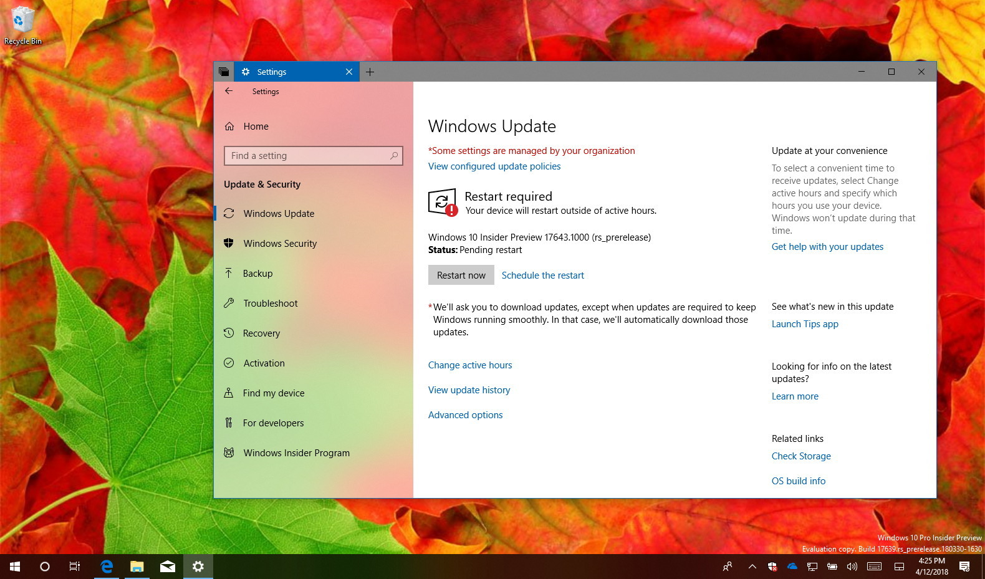
Task: Close the Settings tab
Action: pyautogui.click(x=349, y=72)
